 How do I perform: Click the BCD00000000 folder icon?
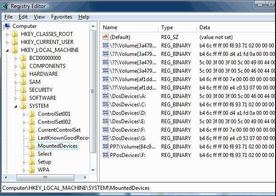(x=24, y=58)
